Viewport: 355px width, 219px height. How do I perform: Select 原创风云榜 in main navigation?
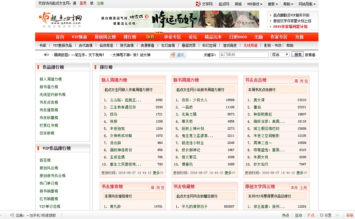(x=105, y=37)
